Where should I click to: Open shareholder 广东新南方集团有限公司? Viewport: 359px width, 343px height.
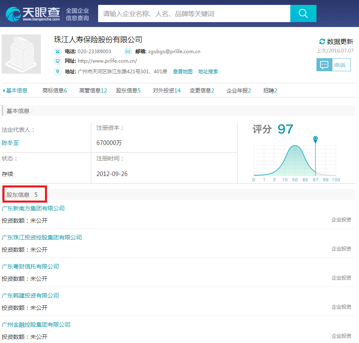point(33,208)
